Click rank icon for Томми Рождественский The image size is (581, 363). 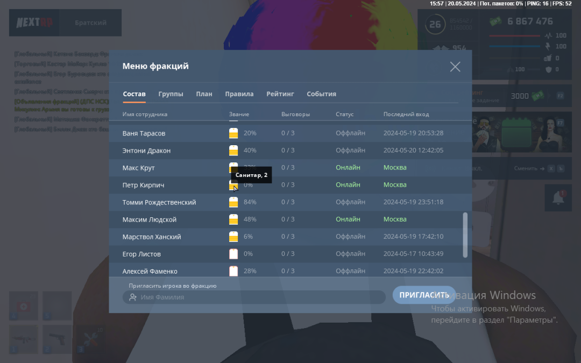233,202
